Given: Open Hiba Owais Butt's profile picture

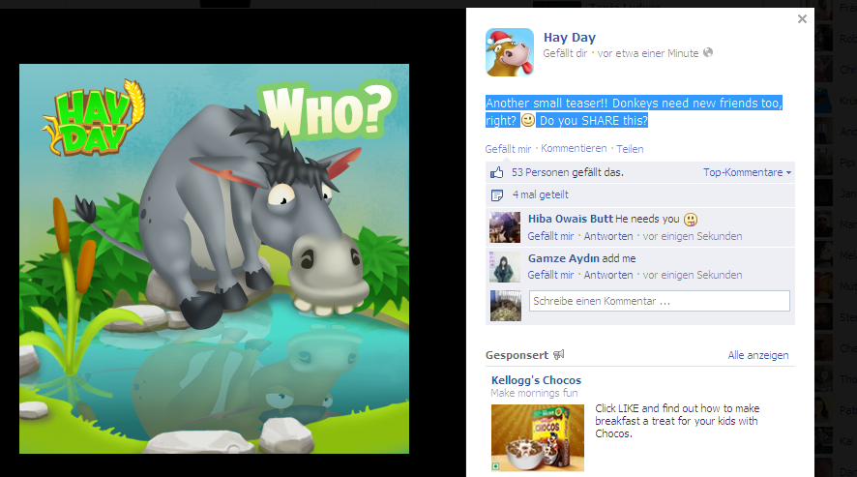Looking at the screenshot, I should pos(505,227).
